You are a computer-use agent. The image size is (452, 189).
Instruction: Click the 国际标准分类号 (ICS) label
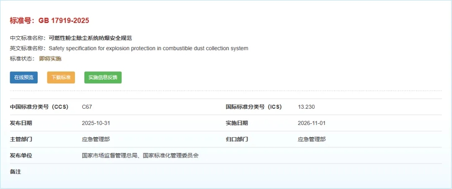[254, 107]
